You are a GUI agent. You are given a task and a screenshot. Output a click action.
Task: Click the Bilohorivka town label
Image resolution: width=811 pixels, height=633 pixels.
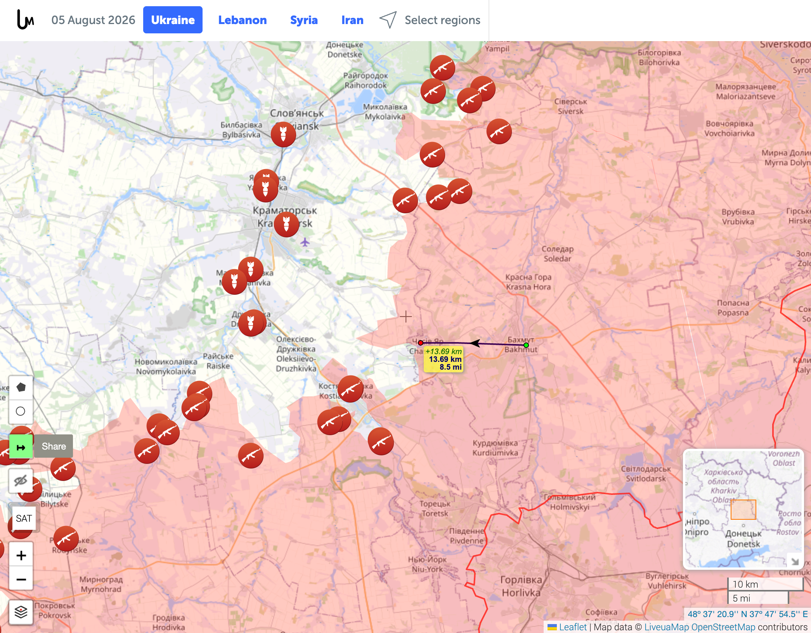(x=659, y=57)
